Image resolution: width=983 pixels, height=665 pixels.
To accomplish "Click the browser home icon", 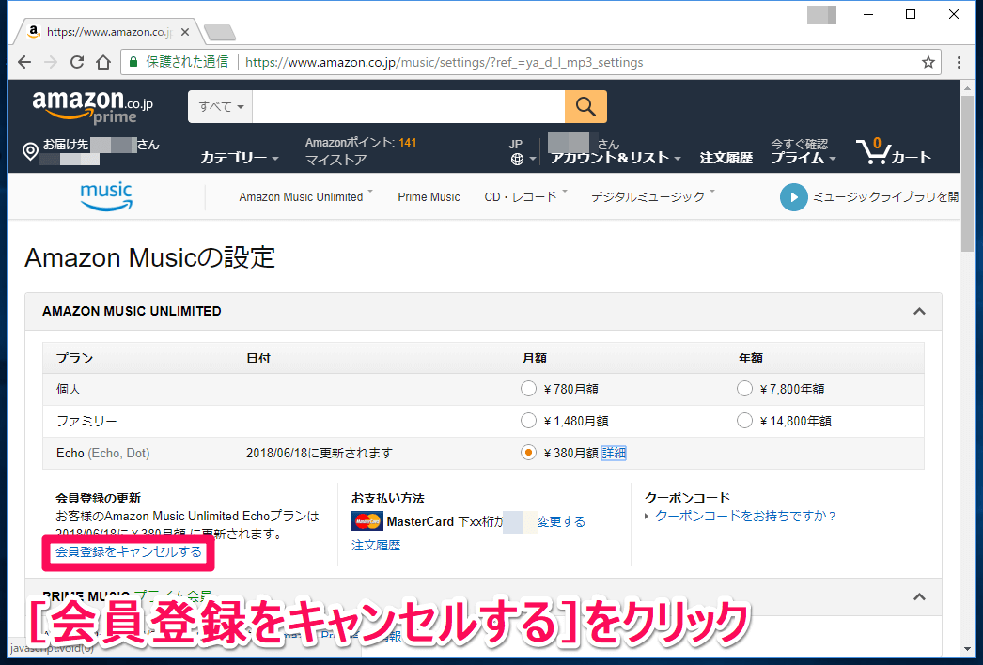I will (x=103, y=62).
